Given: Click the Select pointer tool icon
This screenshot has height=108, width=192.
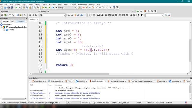Looking at the screenshot, I should click(89, 15).
